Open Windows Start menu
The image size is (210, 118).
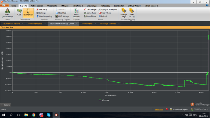click(x=4, y=115)
